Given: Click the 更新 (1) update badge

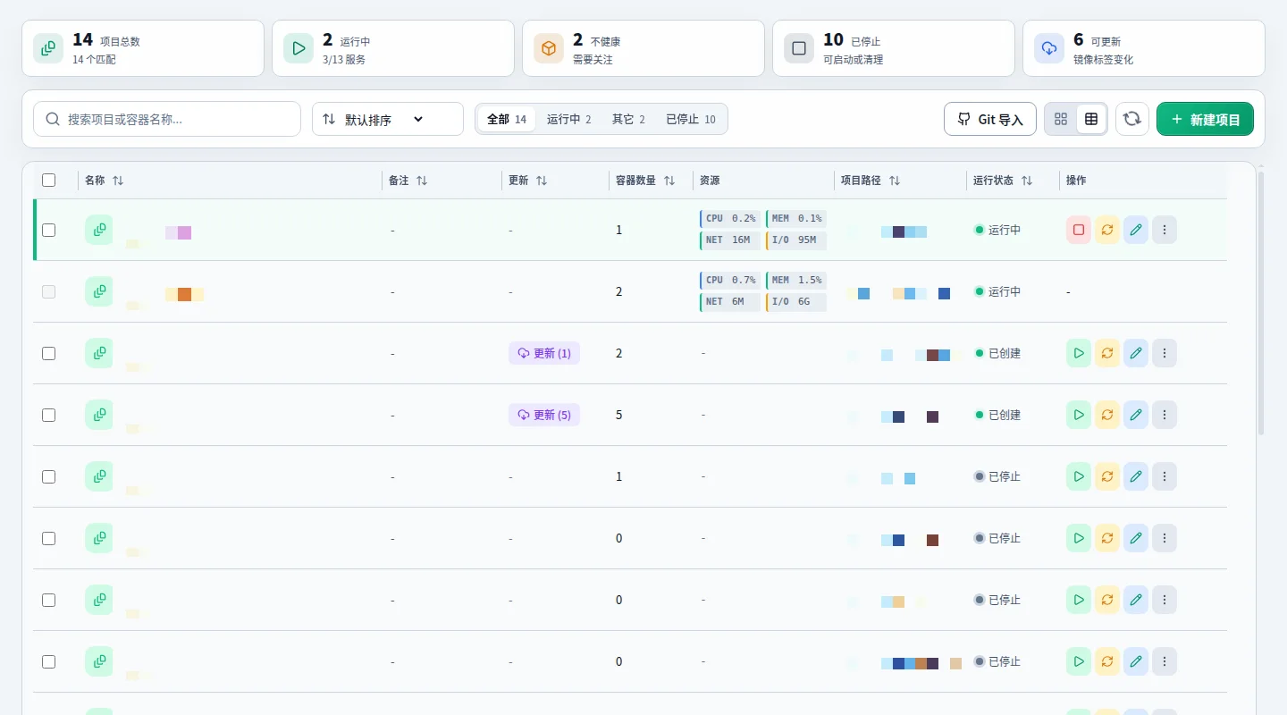Looking at the screenshot, I should click(x=544, y=353).
